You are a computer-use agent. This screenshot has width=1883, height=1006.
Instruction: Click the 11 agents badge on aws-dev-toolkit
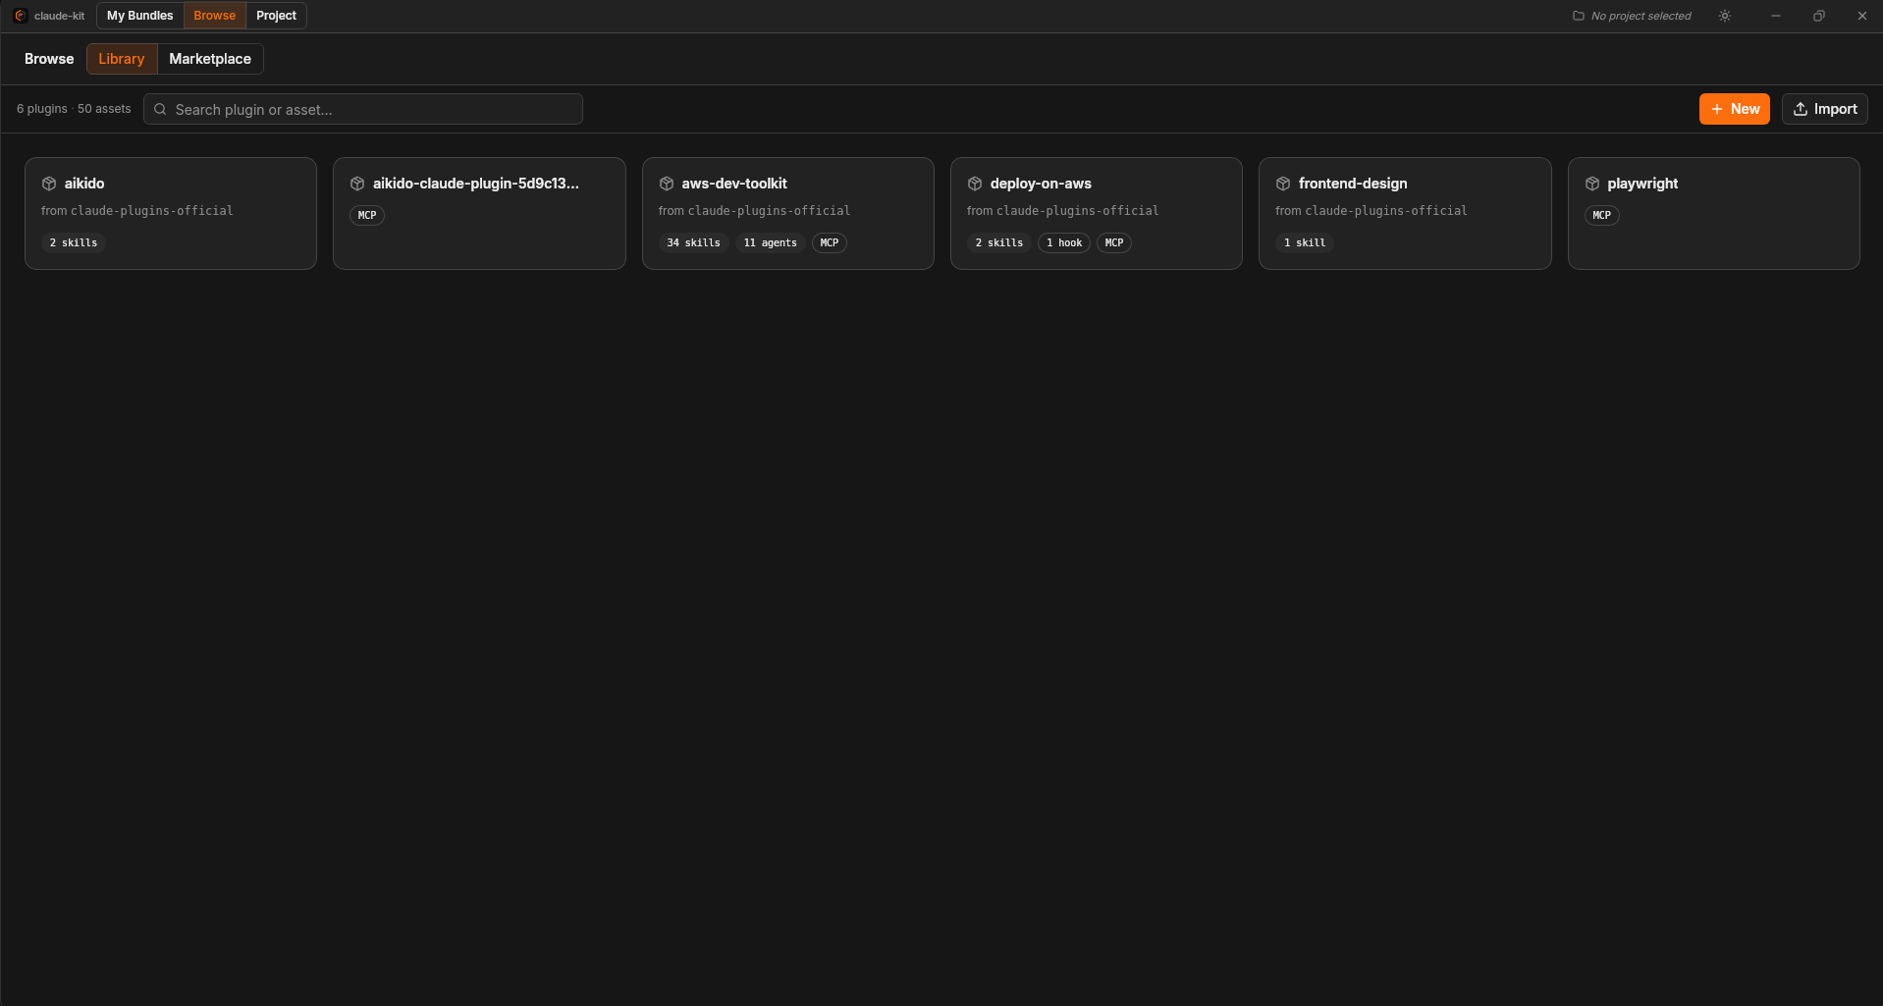[x=771, y=242]
